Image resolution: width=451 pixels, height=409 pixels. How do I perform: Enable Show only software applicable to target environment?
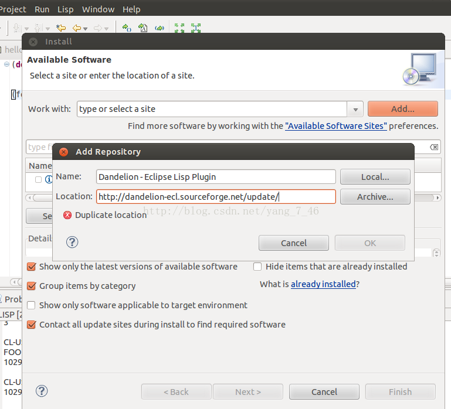[x=31, y=305]
